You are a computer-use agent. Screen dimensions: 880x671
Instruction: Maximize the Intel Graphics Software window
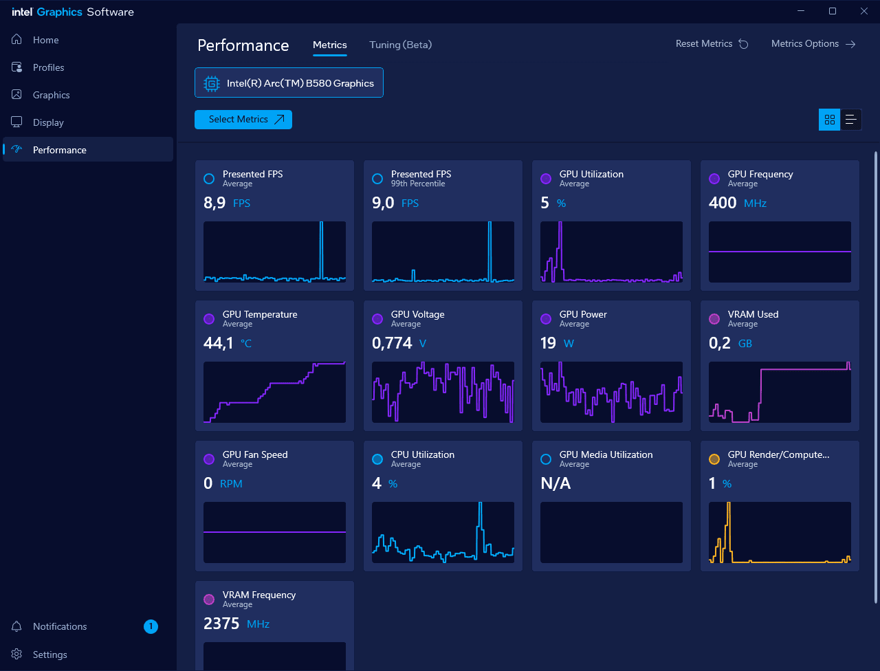[833, 11]
